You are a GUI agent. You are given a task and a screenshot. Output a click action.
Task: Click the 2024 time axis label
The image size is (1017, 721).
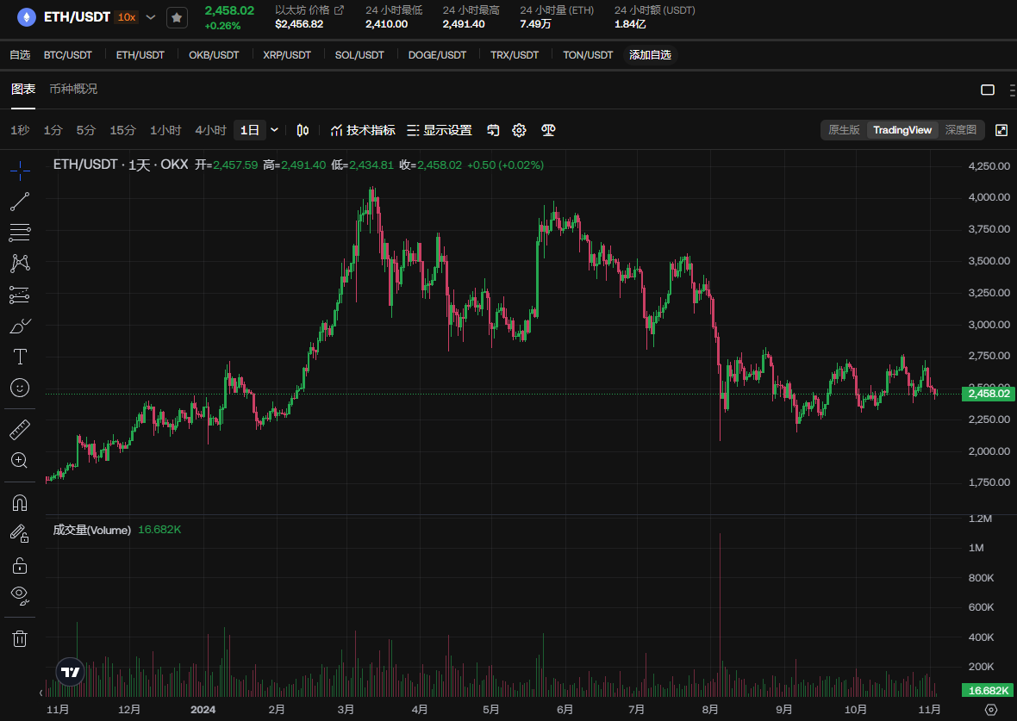[203, 709]
